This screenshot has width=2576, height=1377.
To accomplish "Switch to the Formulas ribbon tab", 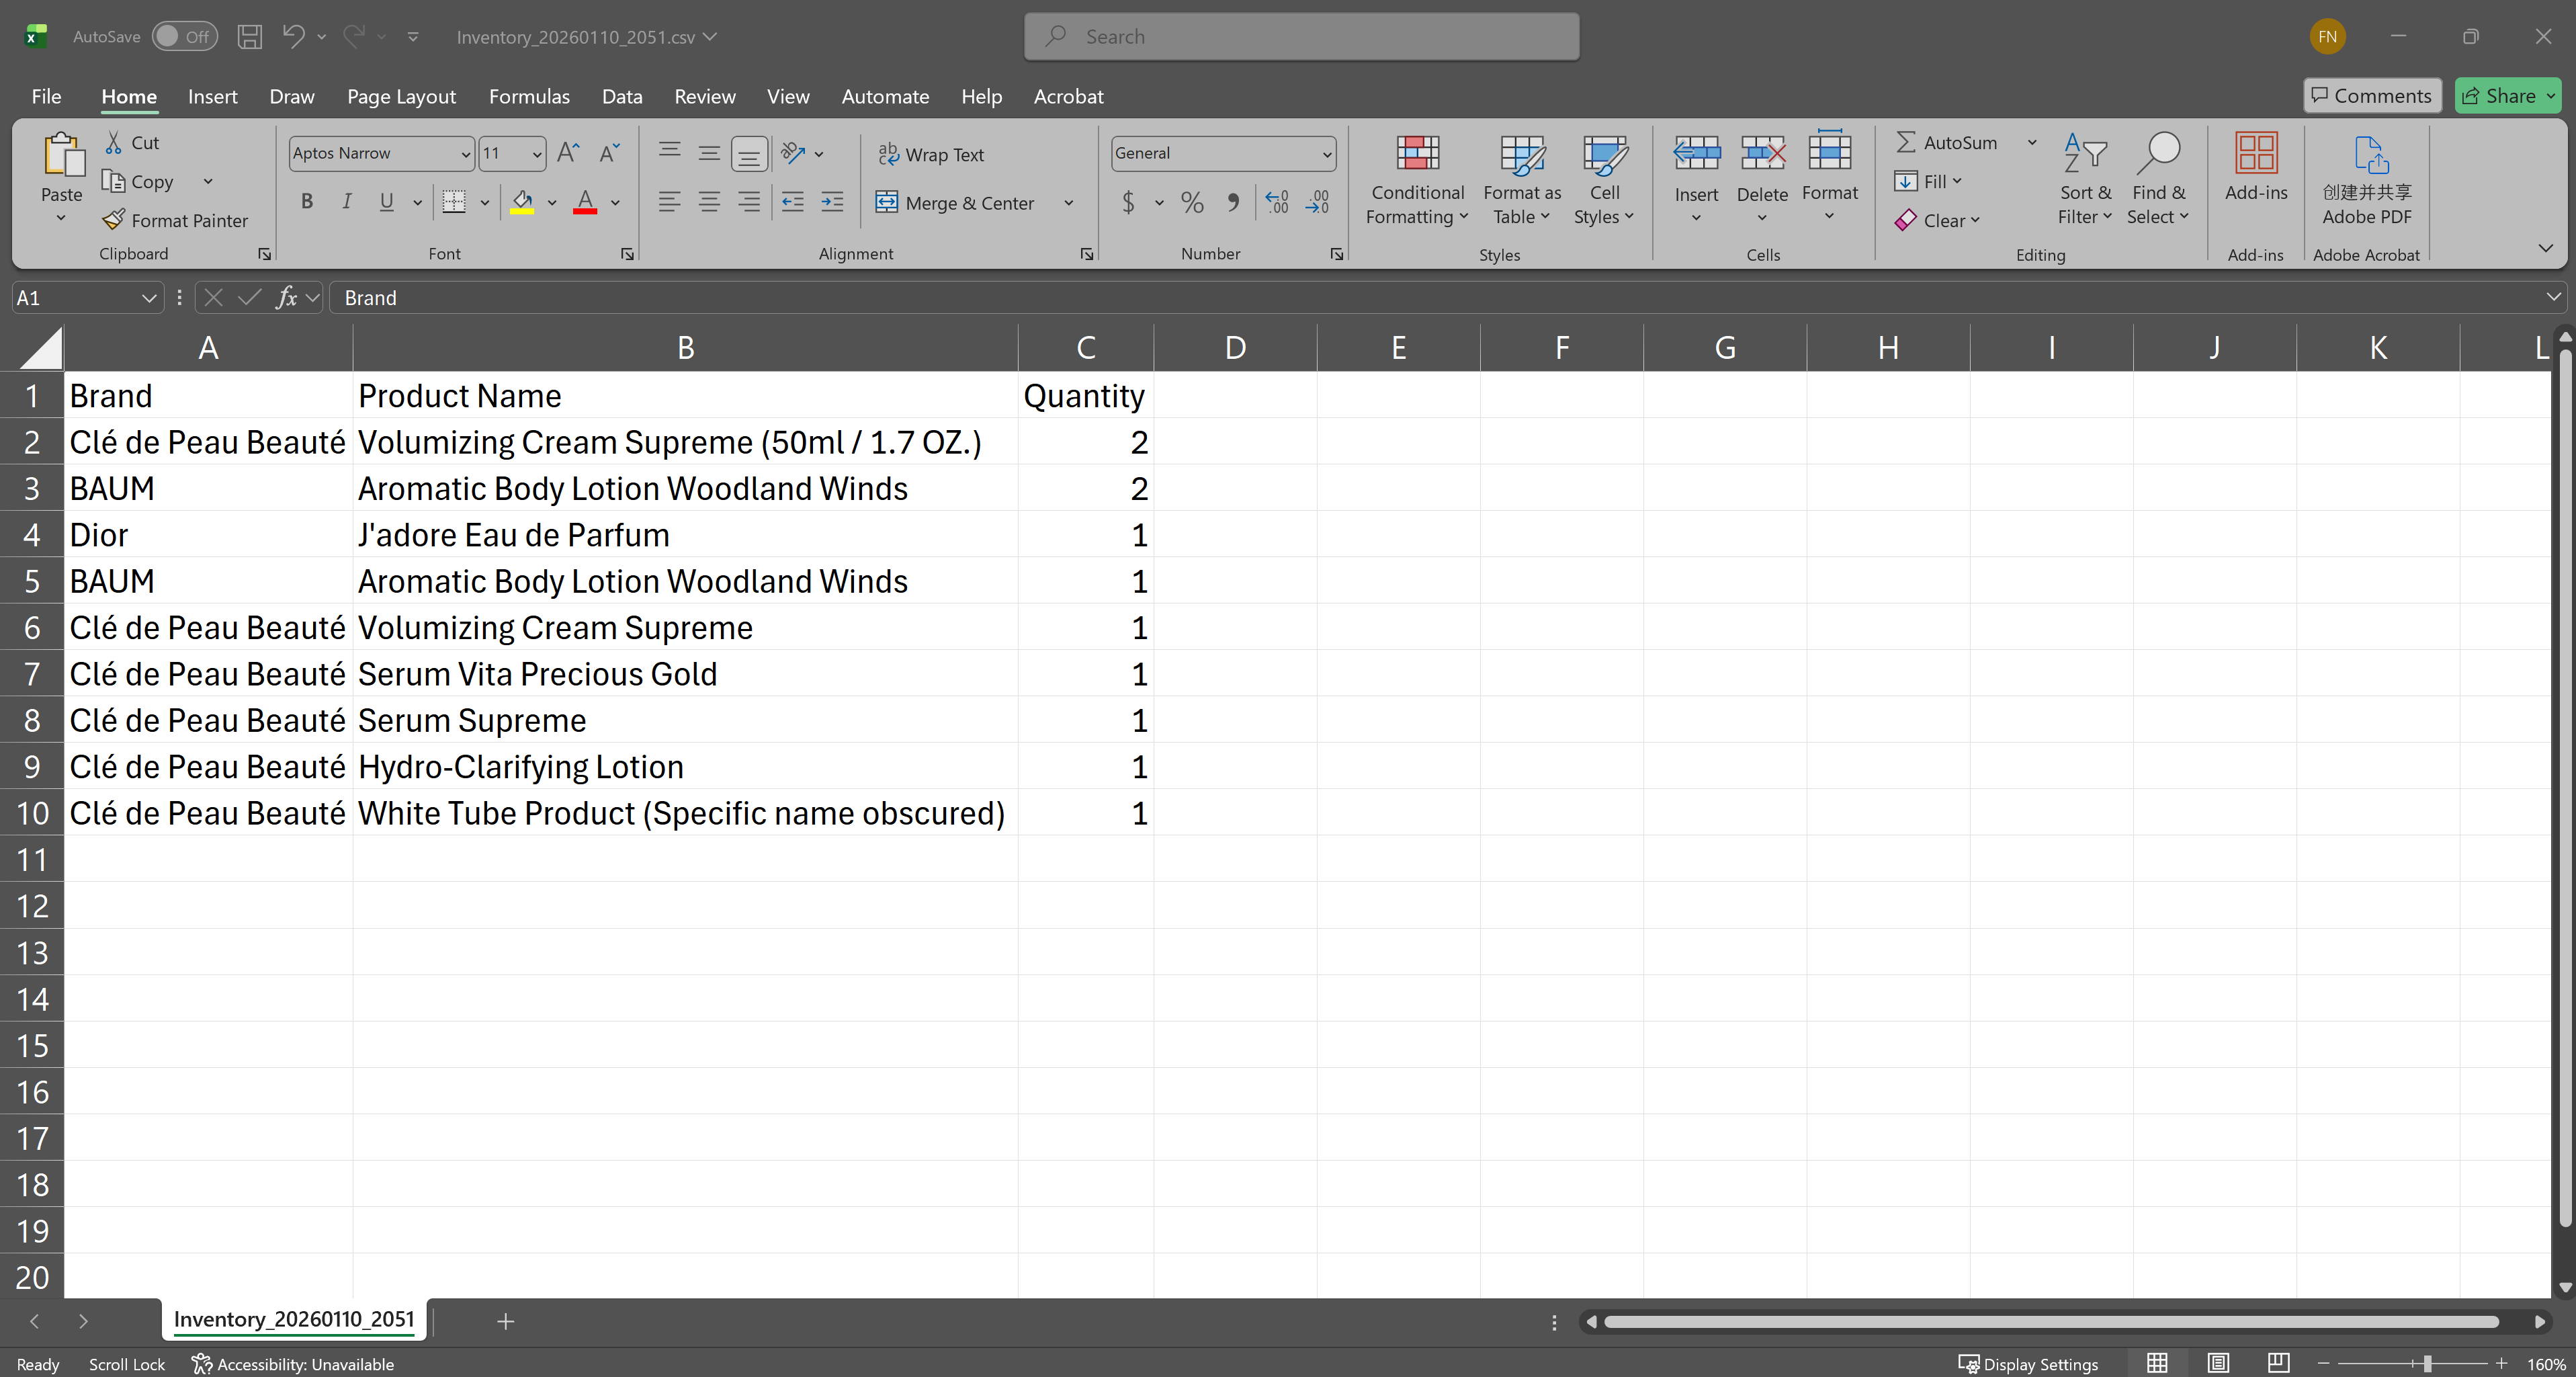I will point(529,96).
